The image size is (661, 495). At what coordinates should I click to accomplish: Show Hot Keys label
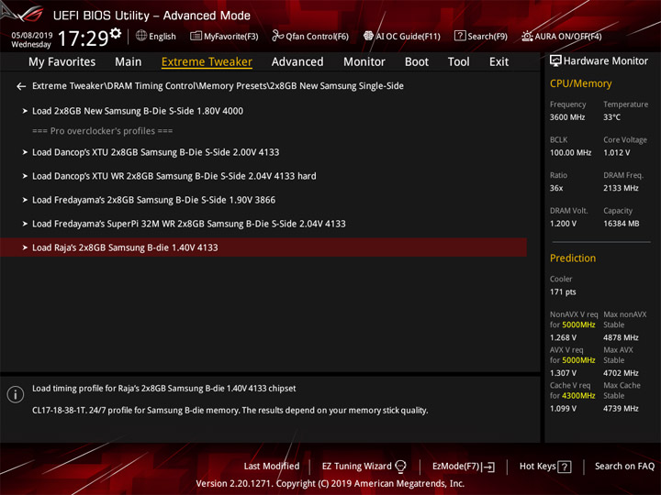(537, 467)
